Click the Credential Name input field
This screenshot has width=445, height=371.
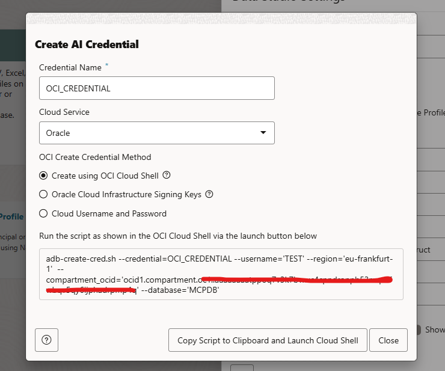tap(156, 88)
